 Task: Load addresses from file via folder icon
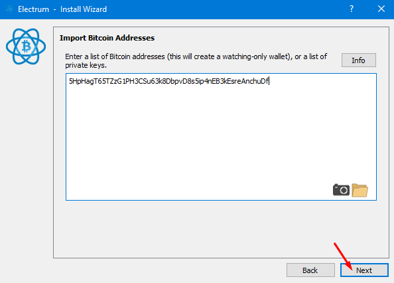(360, 190)
